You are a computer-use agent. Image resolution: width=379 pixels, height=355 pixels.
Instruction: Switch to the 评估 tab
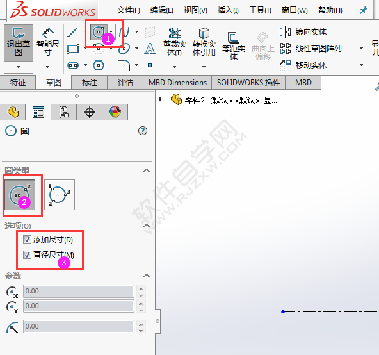click(x=125, y=83)
